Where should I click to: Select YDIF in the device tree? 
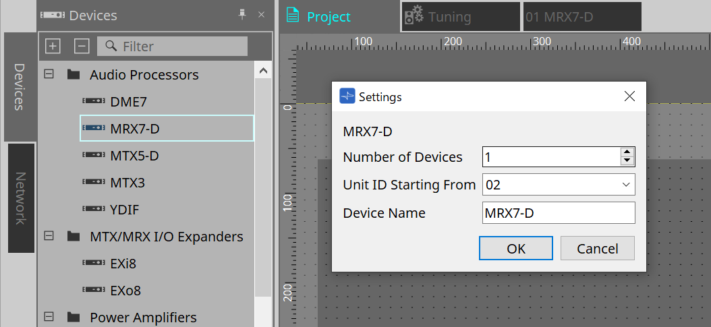pos(125,210)
